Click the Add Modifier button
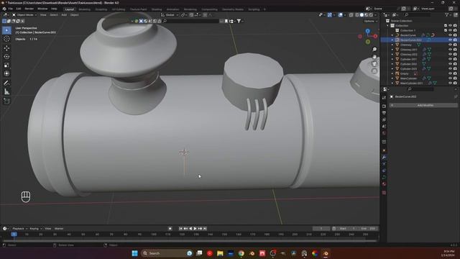 coord(423,105)
